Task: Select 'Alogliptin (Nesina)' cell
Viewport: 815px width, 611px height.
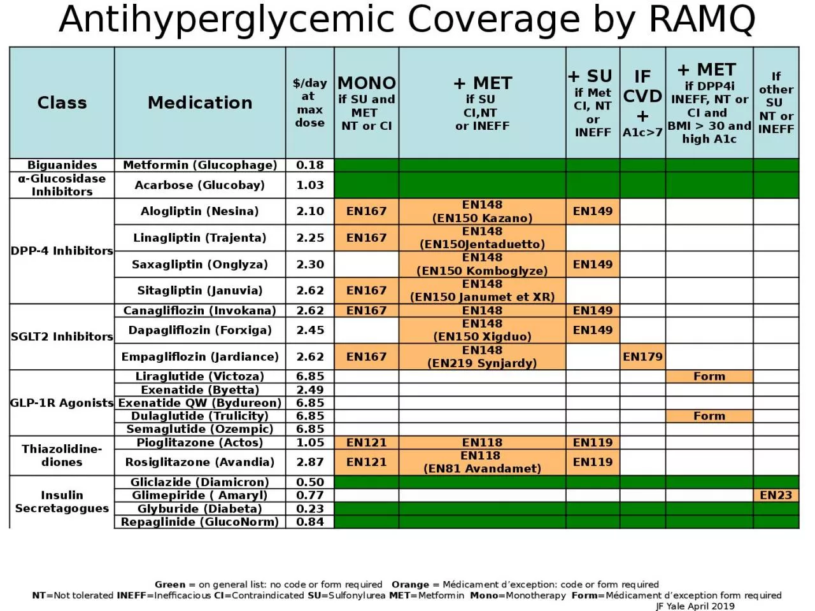Action: 200,211
